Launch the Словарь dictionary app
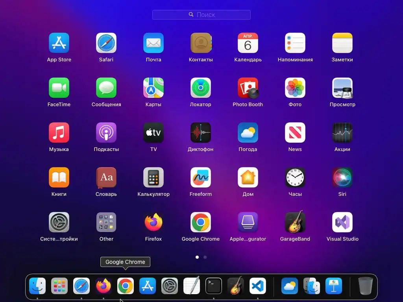 (x=106, y=177)
